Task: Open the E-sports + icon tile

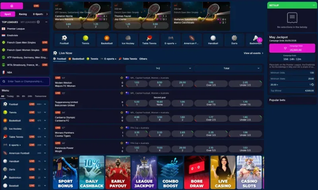Action: tap(171, 40)
